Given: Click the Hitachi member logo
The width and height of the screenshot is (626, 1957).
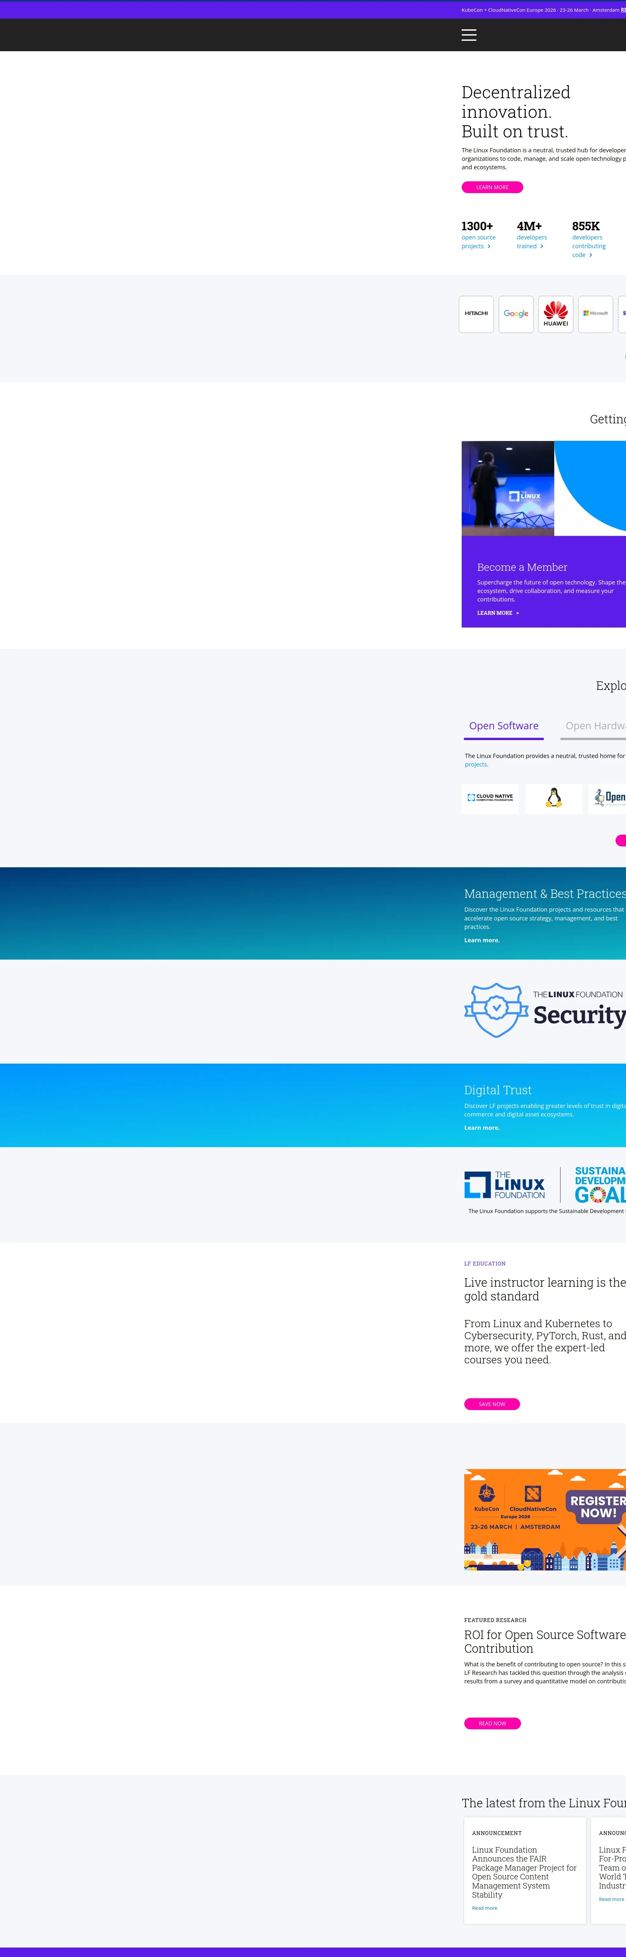Looking at the screenshot, I should pyautogui.click(x=476, y=314).
